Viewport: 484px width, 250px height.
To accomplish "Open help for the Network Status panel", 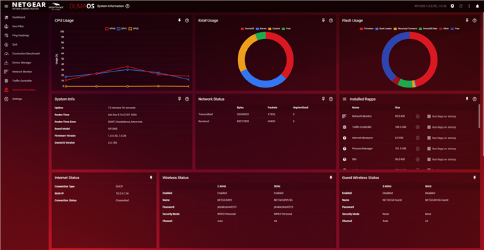I will pos(331,99).
